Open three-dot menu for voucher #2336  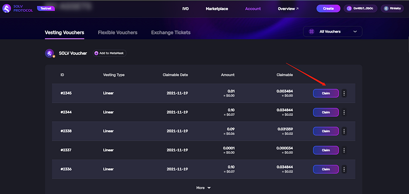coord(344,169)
